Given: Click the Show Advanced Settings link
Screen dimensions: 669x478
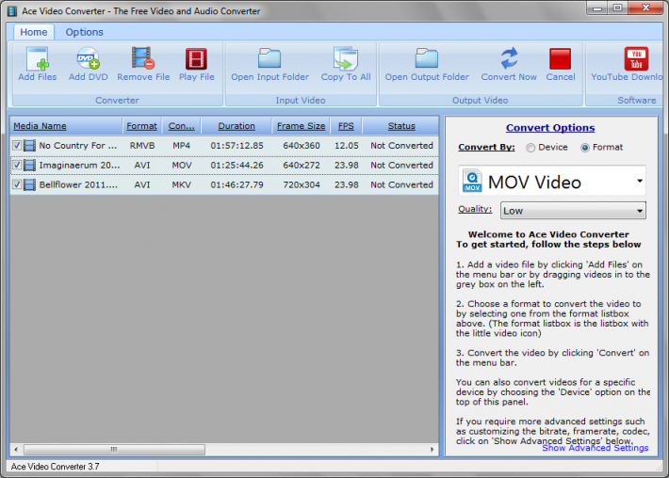Looking at the screenshot, I should [595, 448].
